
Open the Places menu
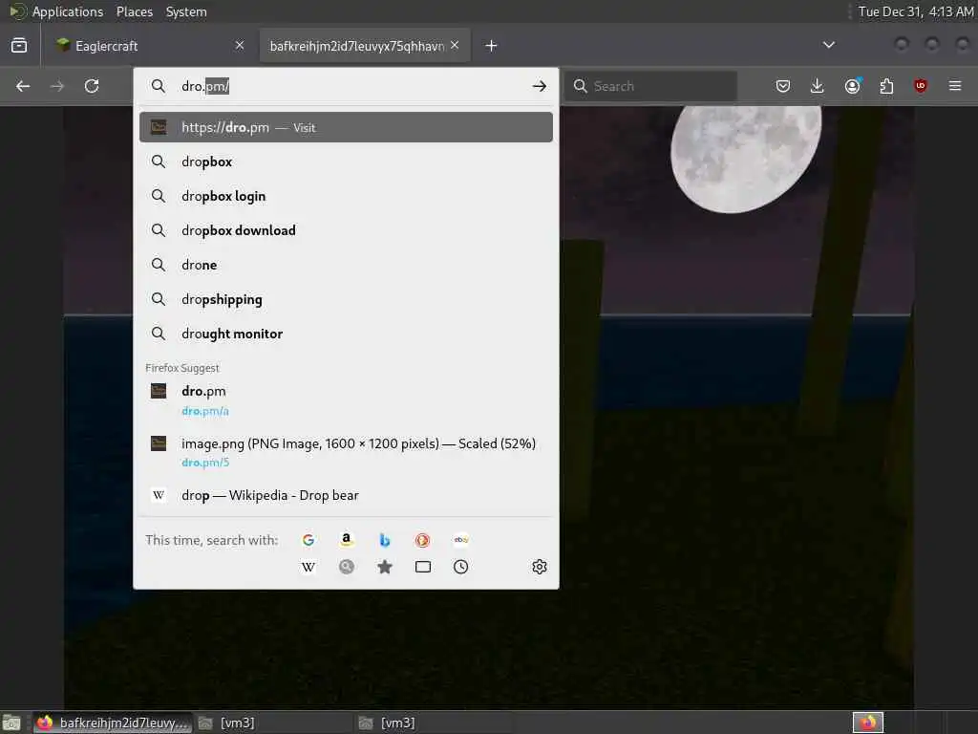pyautogui.click(x=134, y=11)
